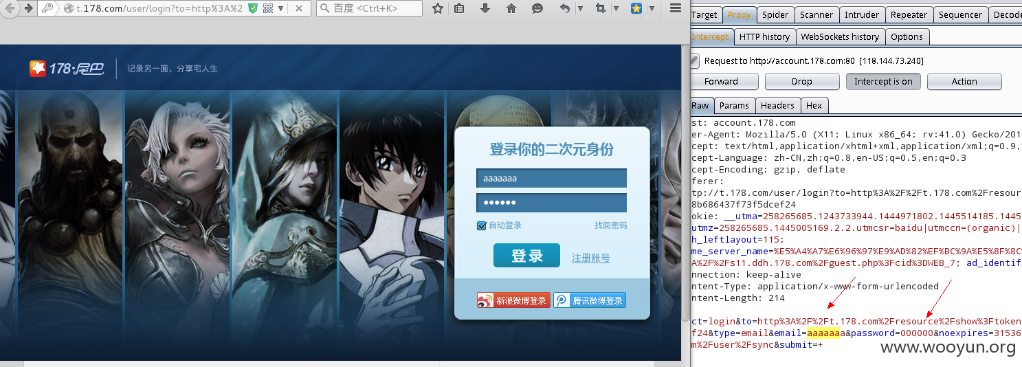Screen dimensions: 1022x367
Task: Go forward in browser history
Action: (x=28, y=8)
